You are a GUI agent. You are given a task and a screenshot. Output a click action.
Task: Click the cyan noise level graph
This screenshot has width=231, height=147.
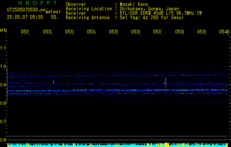118,145
